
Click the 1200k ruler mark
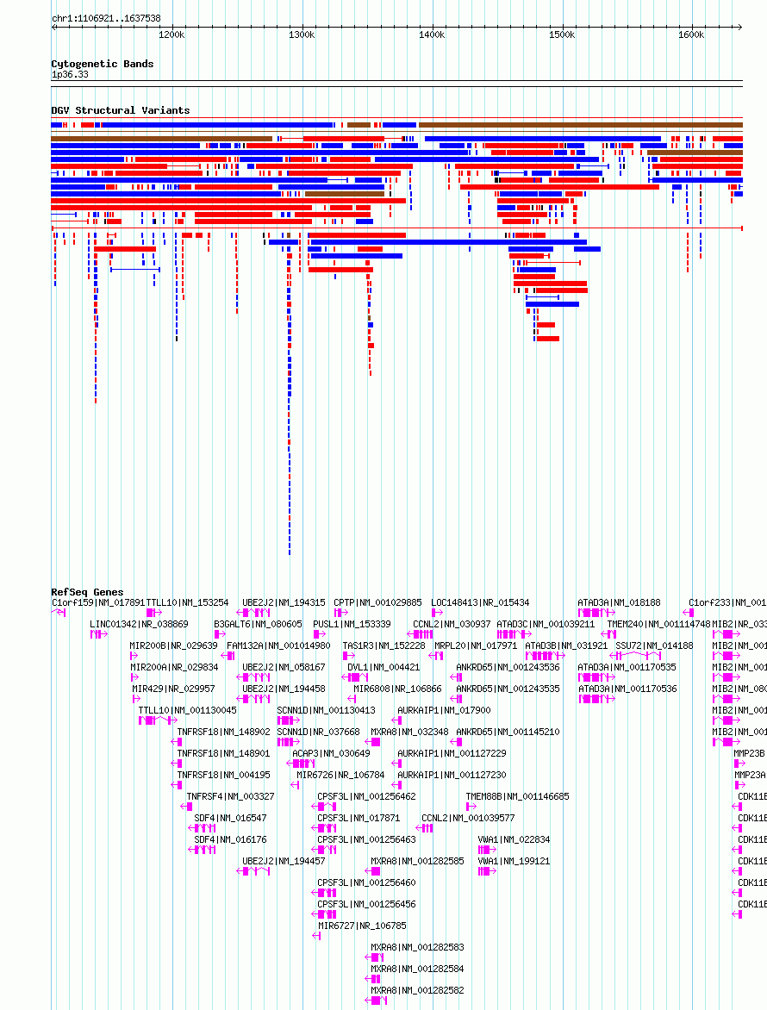(171, 34)
